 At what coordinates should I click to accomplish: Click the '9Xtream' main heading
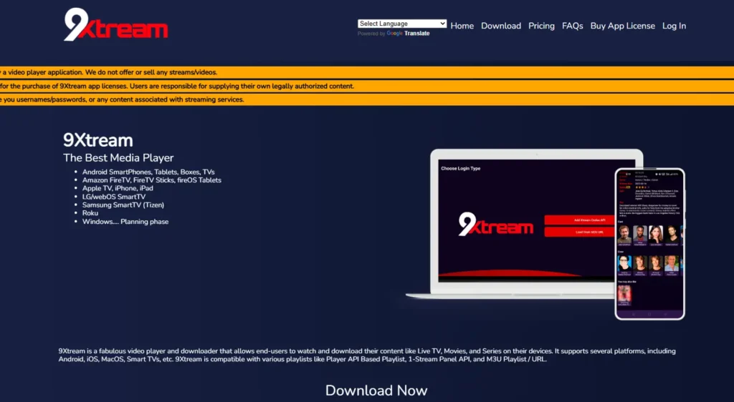[97, 140]
